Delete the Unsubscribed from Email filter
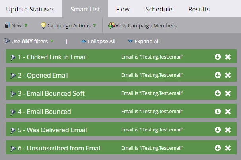The width and height of the screenshot is (241, 160). coord(228,148)
